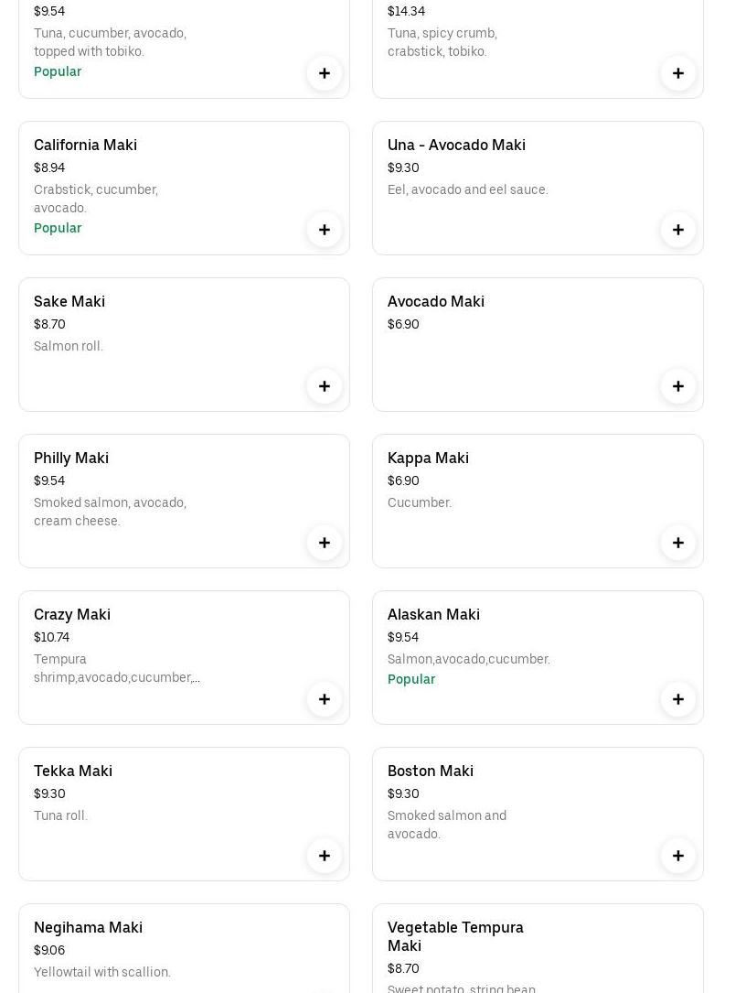Add Kappa Maki to the order
This screenshot has width=735, height=993.
click(677, 543)
